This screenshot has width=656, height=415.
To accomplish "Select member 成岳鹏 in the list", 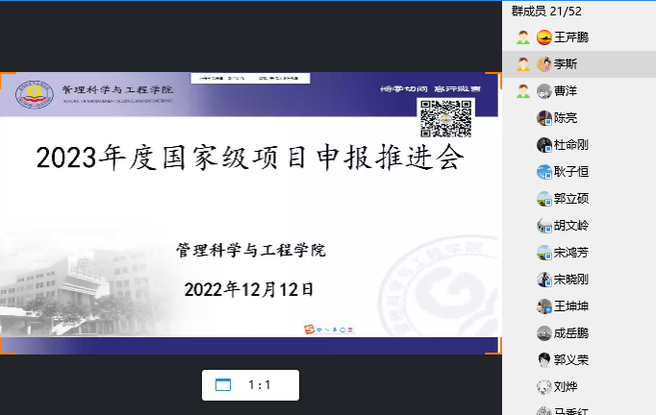I will 571,333.
